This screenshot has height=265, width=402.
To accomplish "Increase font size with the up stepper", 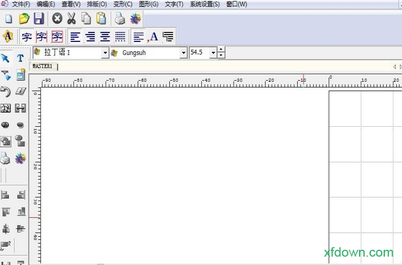I will tap(221, 50).
